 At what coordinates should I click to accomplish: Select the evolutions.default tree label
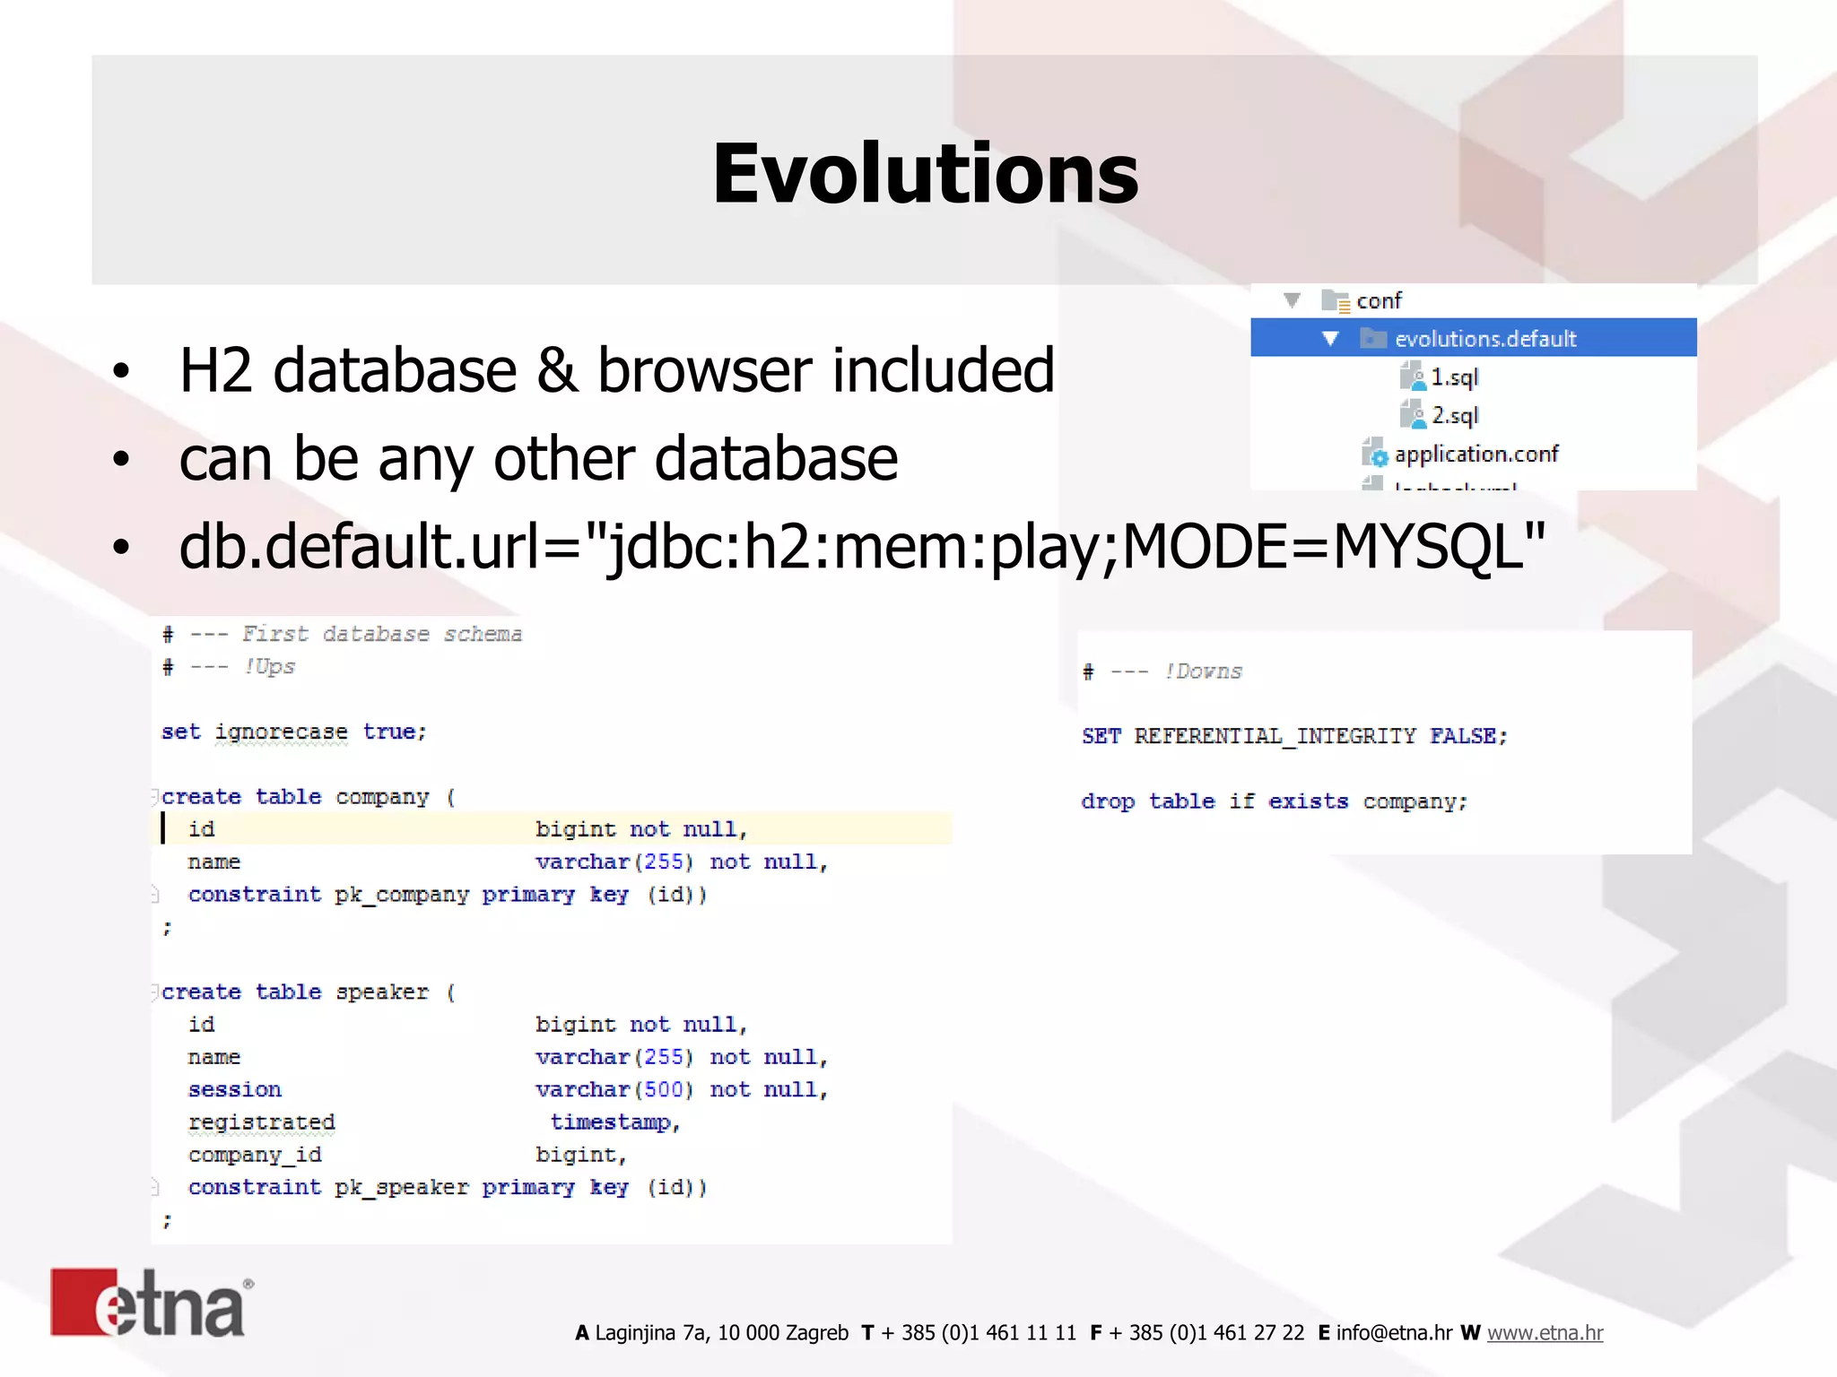pyautogui.click(x=1485, y=339)
